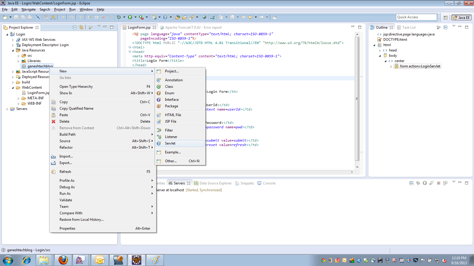Image resolution: width=474 pixels, height=266 pixels.
Task: Click the Java EE perspective button
Action: [461, 17]
